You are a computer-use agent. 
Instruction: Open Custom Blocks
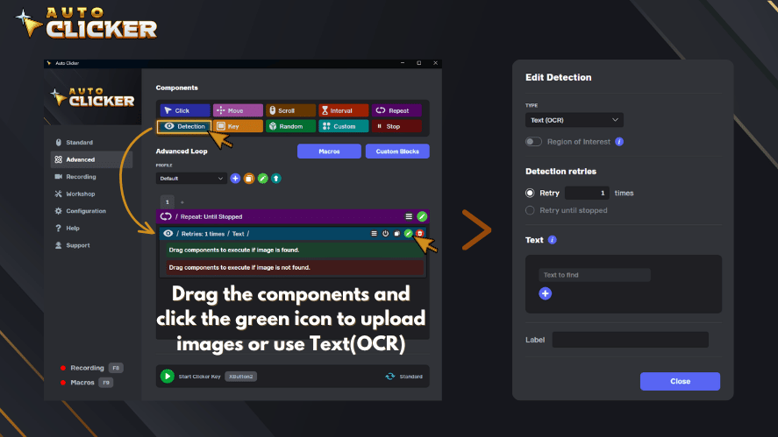click(397, 152)
